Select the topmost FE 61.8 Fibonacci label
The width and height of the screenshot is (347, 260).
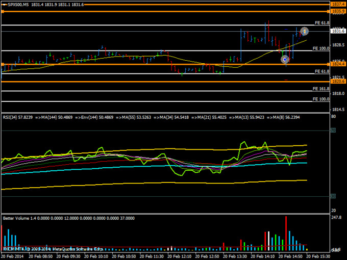click(x=321, y=23)
